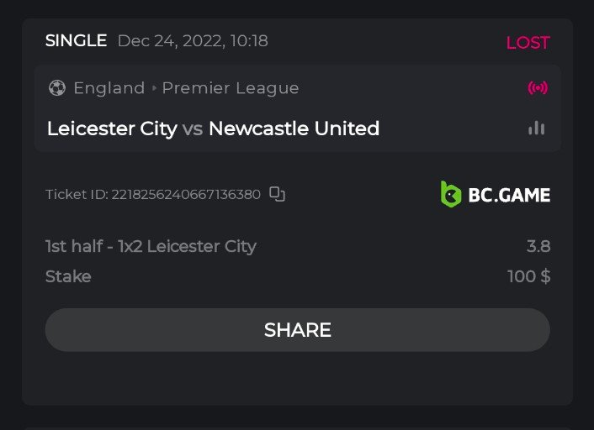The width and height of the screenshot is (594, 430).
Task: Open the Premier League link
Action: click(x=230, y=88)
